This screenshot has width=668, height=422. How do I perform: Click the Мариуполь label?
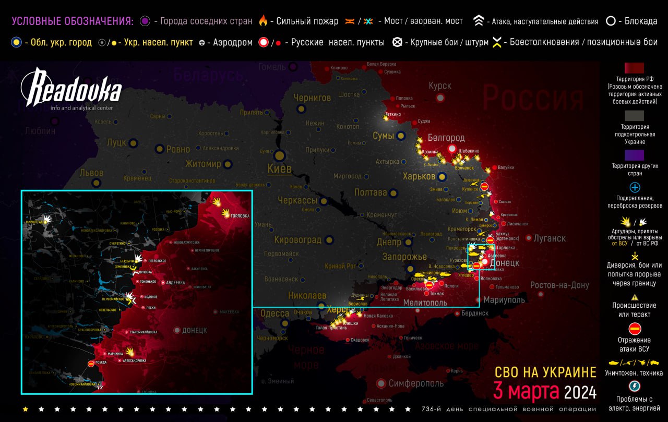[504, 300]
